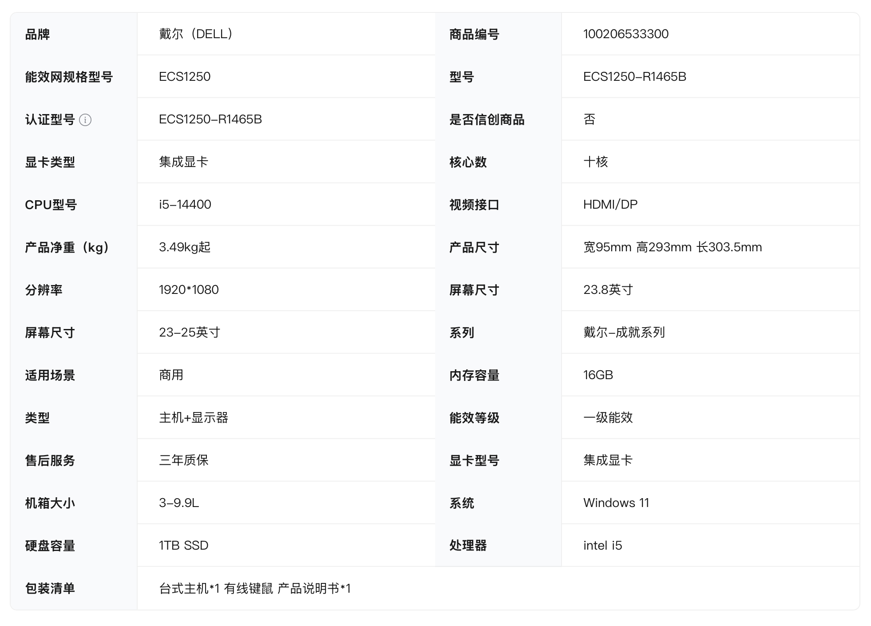Click the 系统 value Windows 11
Viewport: 871px width, 626px height.
pos(616,503)
